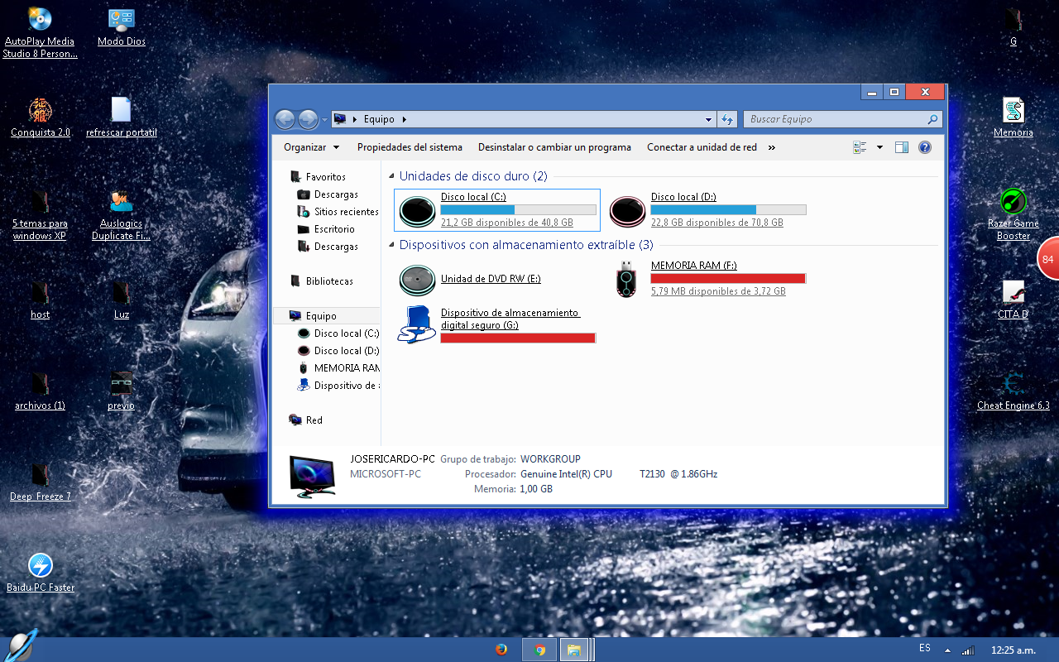Viewport: 1059px width, 662px height.
Task: Select the Deep Freeze 7 desktop icon
Action: (x=41, y=482)
